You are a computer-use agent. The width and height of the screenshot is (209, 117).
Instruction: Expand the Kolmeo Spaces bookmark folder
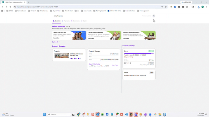click(20, 11)
